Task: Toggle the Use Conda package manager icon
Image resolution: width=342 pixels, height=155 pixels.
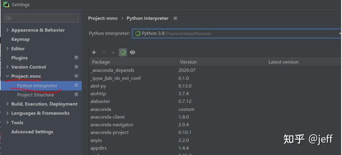Action: tap(123, 52)
